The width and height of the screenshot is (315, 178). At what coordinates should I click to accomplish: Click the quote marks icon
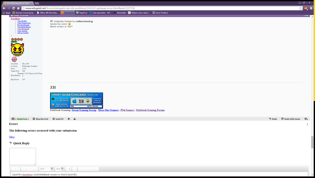tap(51, 21)
